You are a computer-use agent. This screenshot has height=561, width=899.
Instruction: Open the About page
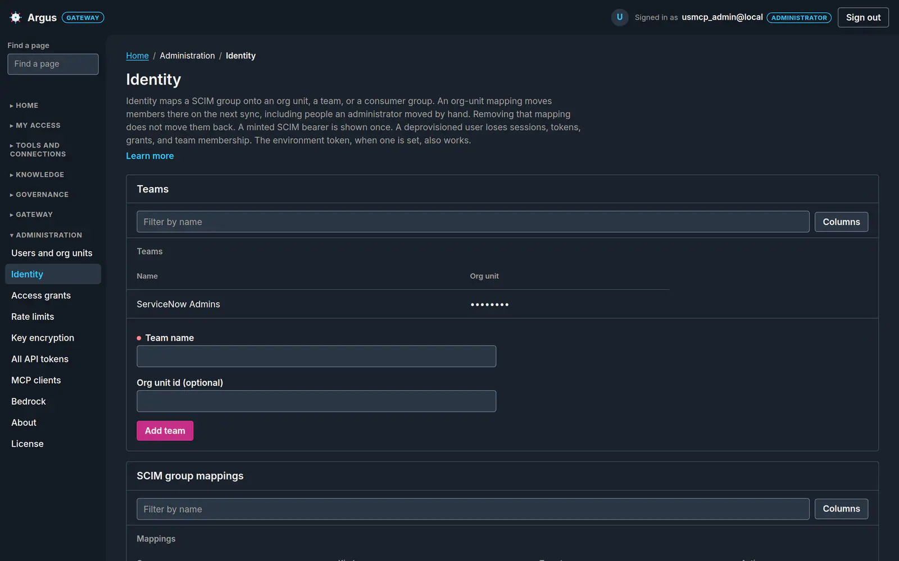point(53,422)
